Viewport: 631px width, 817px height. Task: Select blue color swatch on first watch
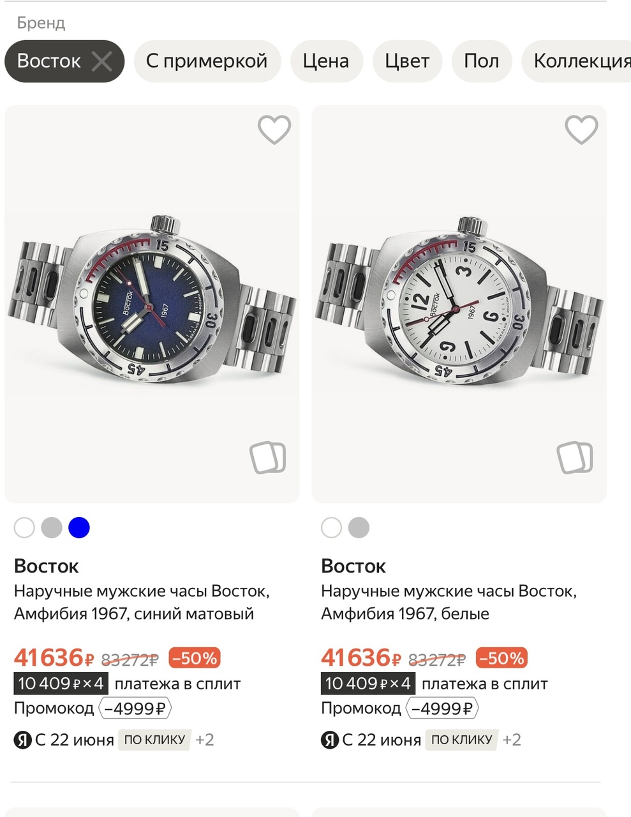[x=79, y=528]
